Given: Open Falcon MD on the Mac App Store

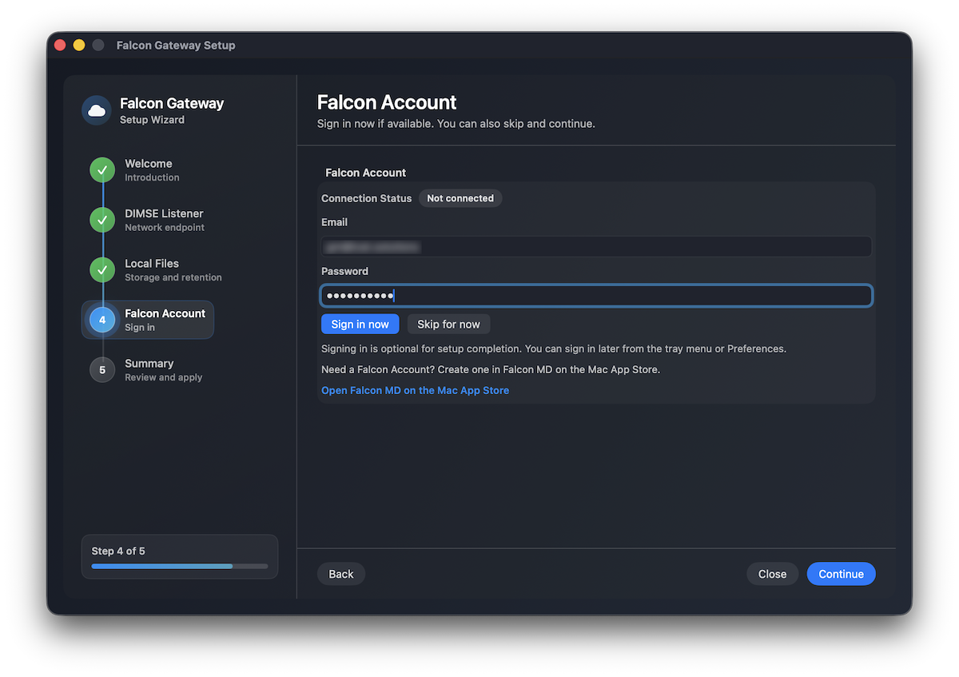Looking at the screenshot, I should click(x=415, y=390).
